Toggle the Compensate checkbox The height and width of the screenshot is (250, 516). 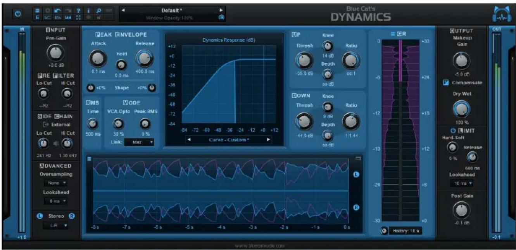446,82
